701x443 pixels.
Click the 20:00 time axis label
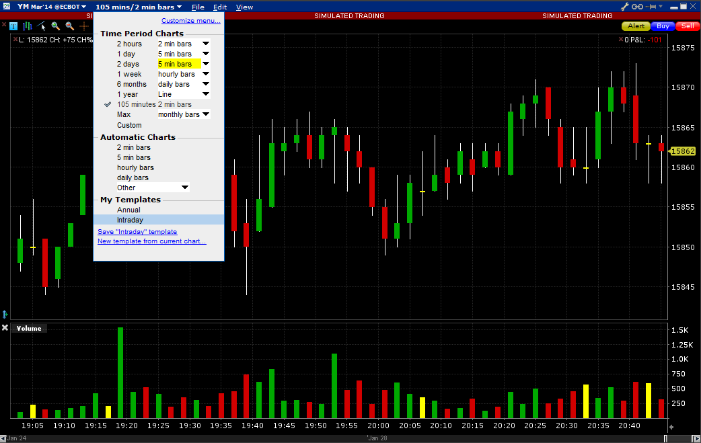[x=378, y=426]
